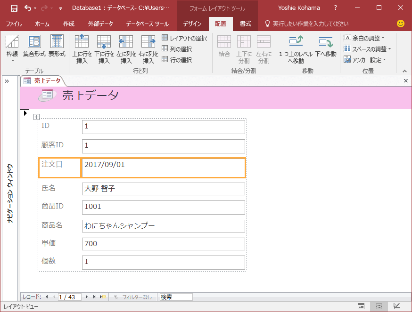Expand the navigation pane with » button
Screen dimensions: 412x312
[7, 81]
